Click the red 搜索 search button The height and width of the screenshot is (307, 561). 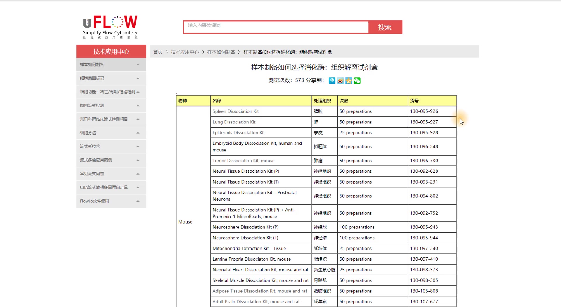pos(385,27)
